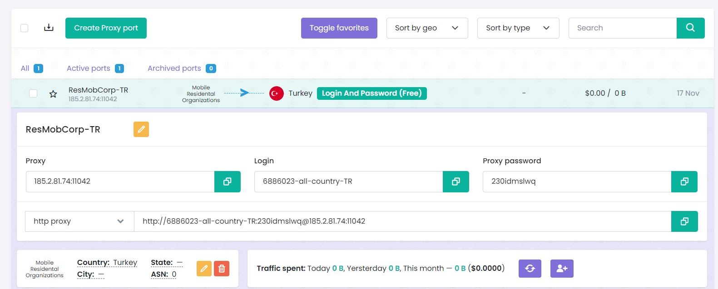Click the purple add-user icon

point(562,269)
